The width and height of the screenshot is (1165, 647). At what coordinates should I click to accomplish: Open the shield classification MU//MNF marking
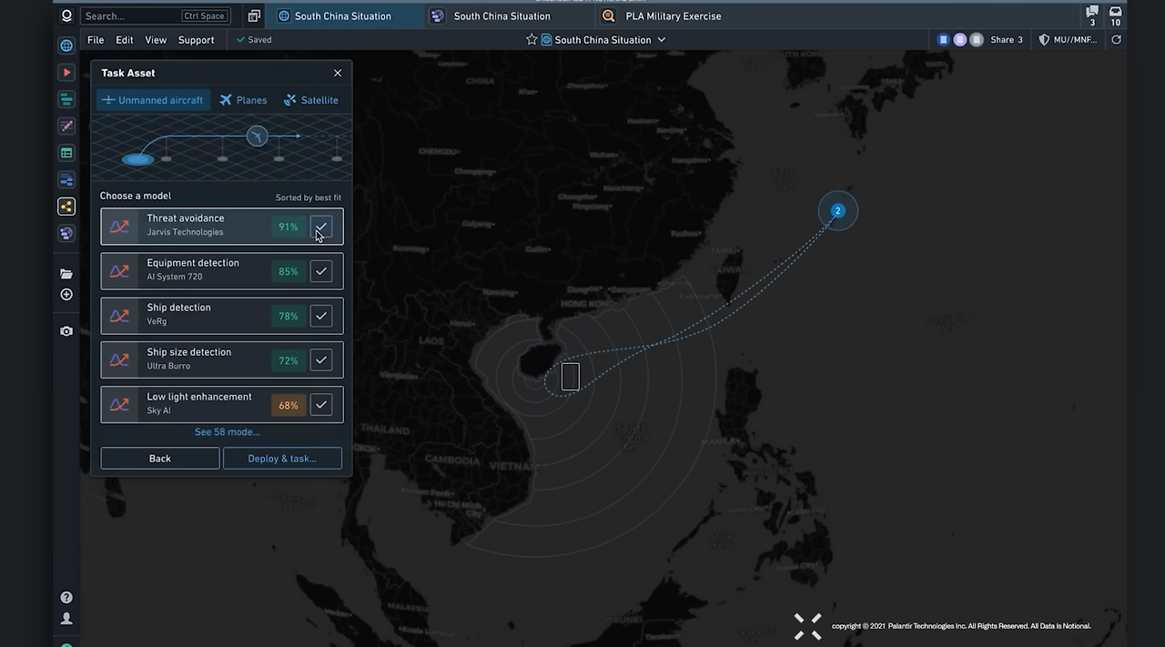point(1068,40)
